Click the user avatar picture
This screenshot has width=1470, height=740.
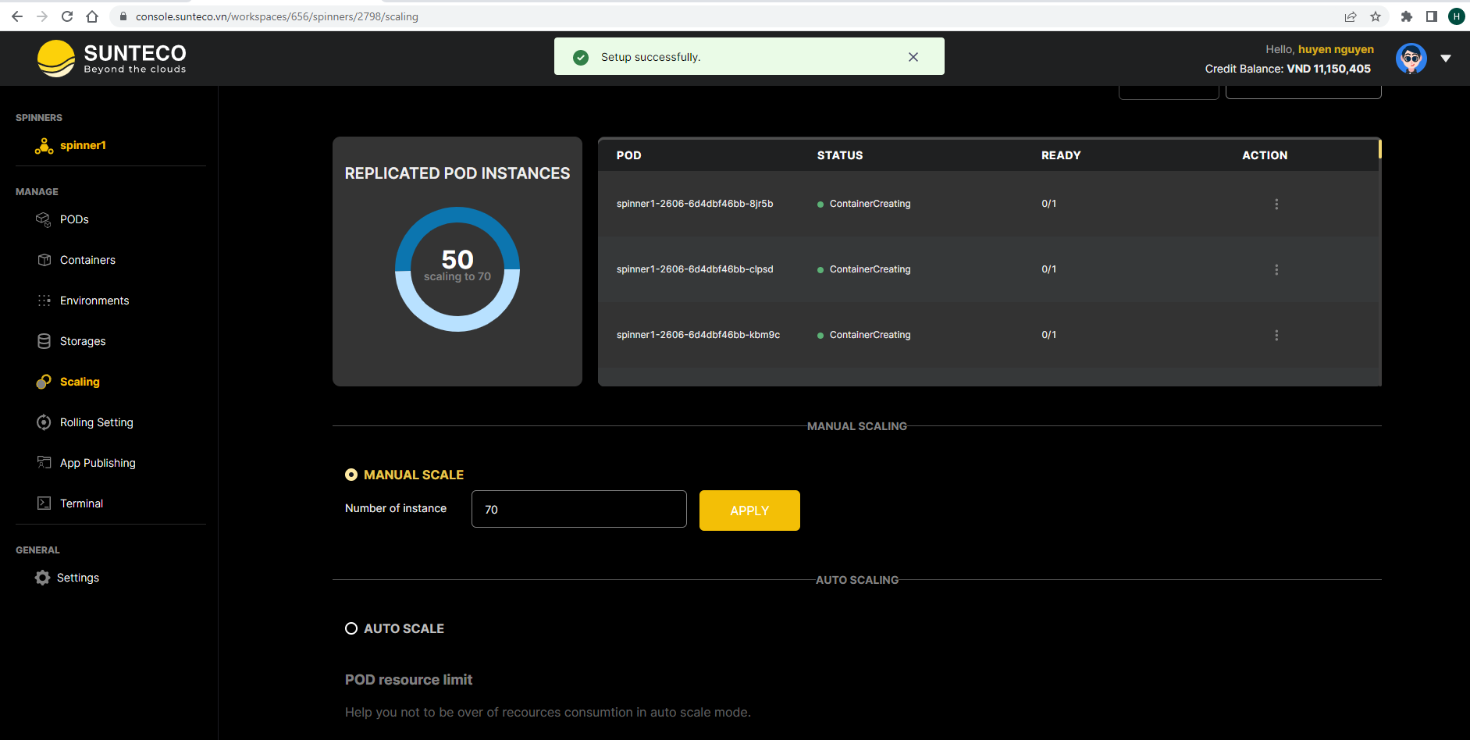click(x=1411, y=58)
